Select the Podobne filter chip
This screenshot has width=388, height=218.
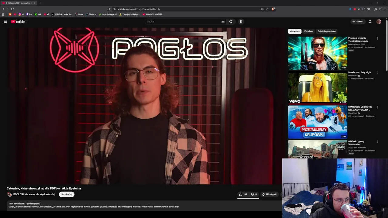pos(309,31)
